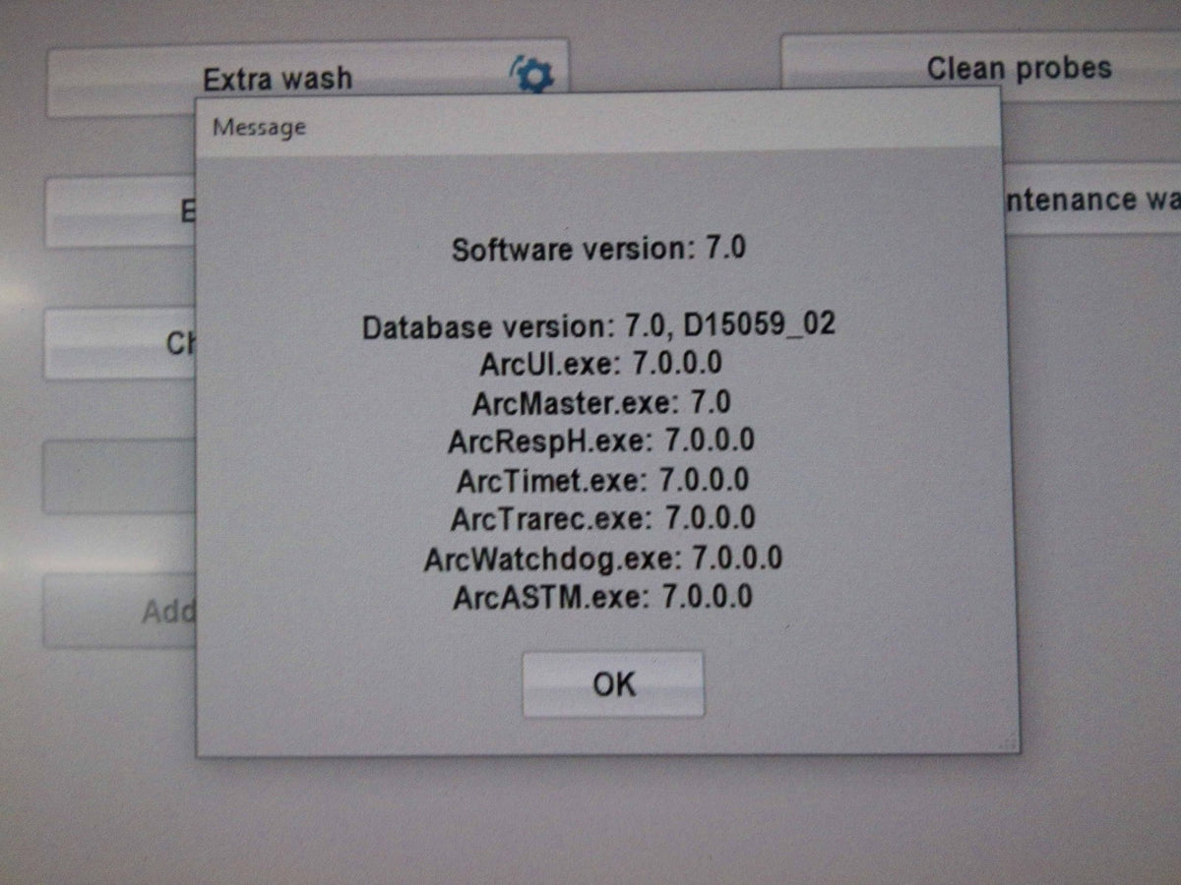The height and width of the screenshot is (885, 1181).
Task: Select ArcTimet.exe: 7.0.0.0 line
Action: (602, 480)
